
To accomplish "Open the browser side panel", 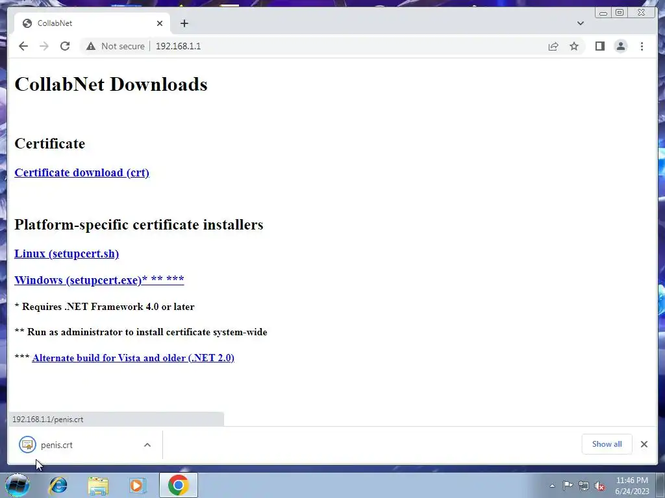I will coord(599,46).
